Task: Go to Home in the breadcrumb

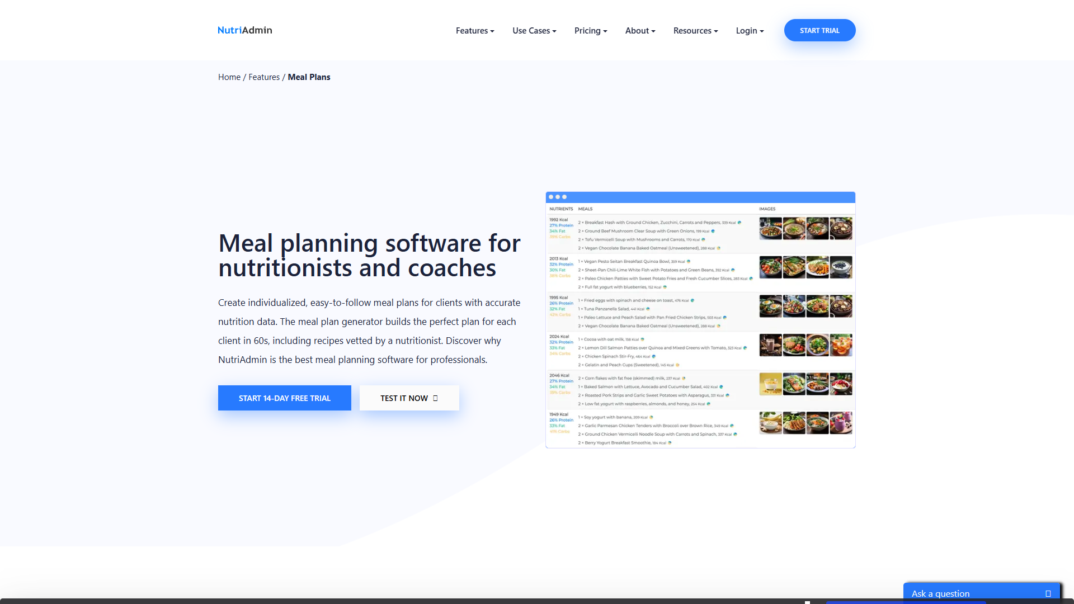Action: click(x=229, y=77)
